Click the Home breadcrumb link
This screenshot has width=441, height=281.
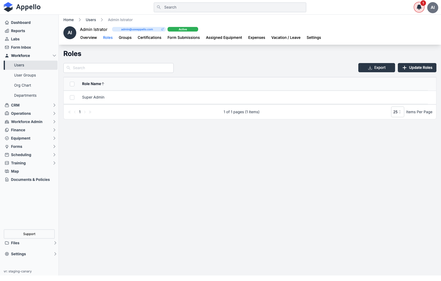(69, 20)
